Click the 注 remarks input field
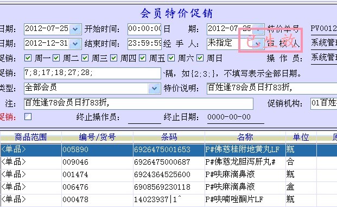The width and height of the screenshot is (337, 207). (138, 103)
